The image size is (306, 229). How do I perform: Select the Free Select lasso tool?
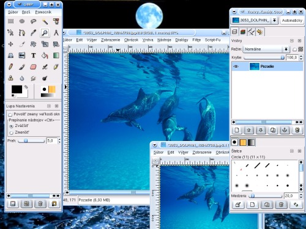coord(34,21)
